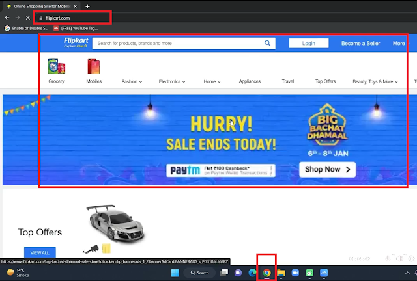Screen dimensions: 417x281
Task: Open FREE YouTube Tag bookmark
Action: [x=76, y=28]
